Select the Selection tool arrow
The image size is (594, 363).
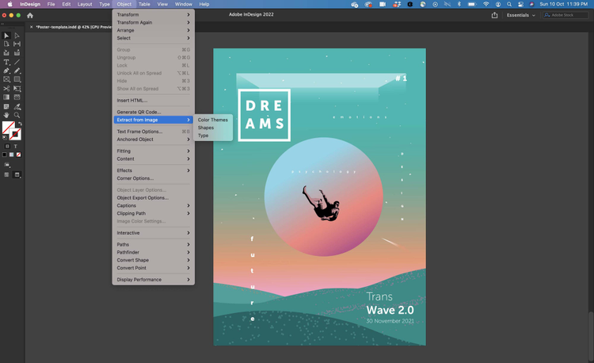[6, 36]
